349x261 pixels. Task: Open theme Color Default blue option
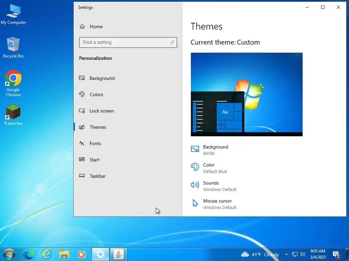coord(209,168)
